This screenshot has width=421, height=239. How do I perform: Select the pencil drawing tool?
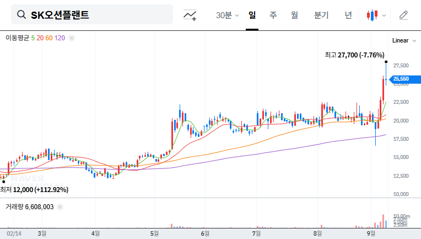pyautogui.click(x=403, y=15)
